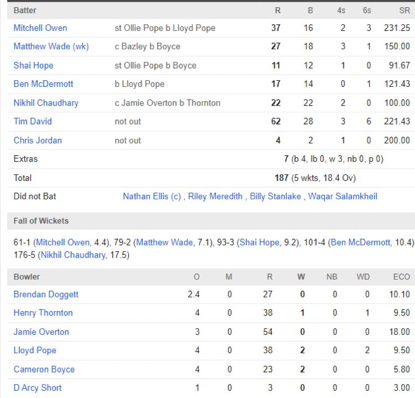Open Shai Hope's player page
415x398 pixels.
[x=33, y=65]
